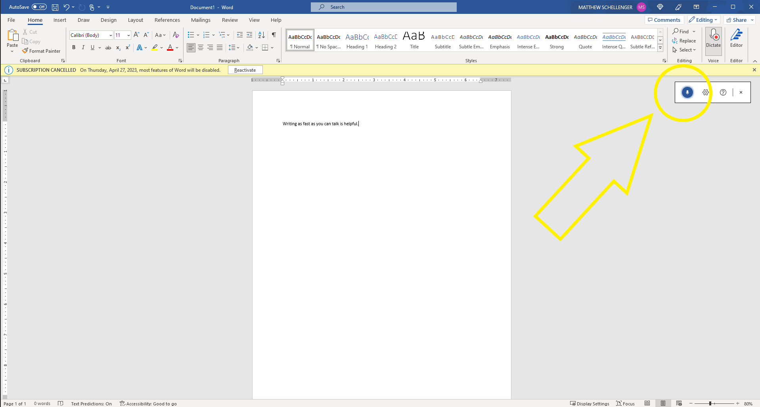Image resolution: width=760 pixels, height=407 pixels.
Task: Apply the Heading 1 style
Action: coord(357,40)
